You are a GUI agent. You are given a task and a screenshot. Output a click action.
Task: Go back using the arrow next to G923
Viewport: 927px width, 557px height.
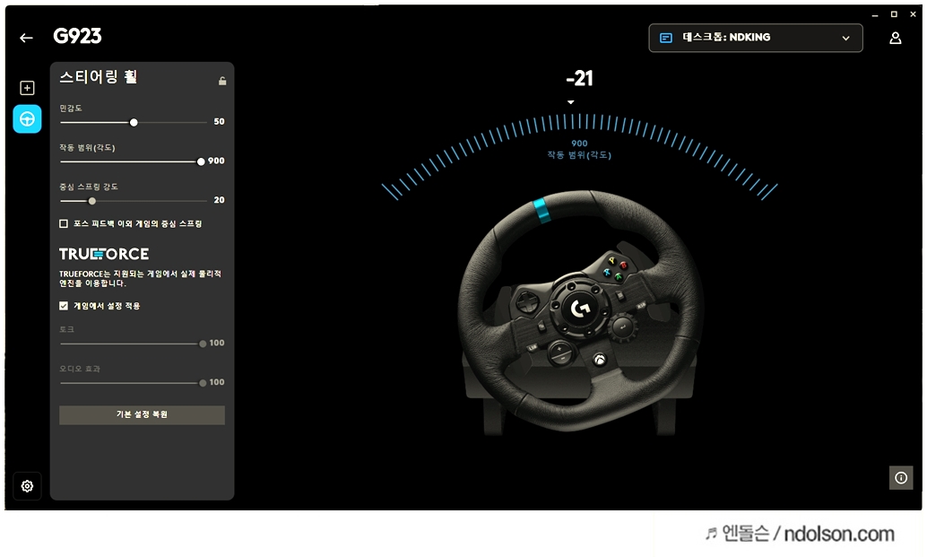[26, 38]
